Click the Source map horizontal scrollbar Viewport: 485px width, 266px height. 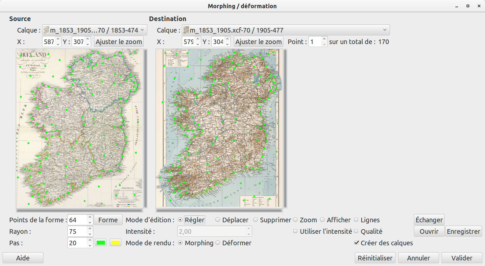[79, 210]
